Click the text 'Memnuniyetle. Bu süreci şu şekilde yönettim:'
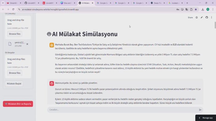The width and height of the screenshot is (216, 121). tap(76, 83)
